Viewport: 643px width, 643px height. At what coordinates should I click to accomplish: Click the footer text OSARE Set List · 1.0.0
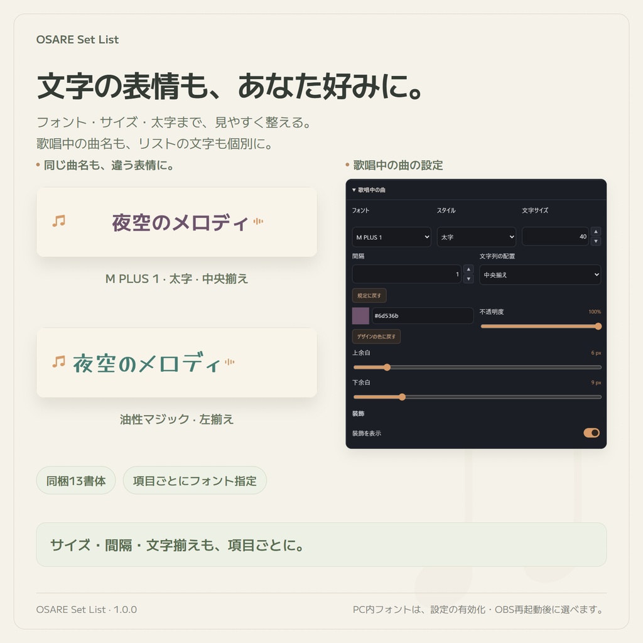[87, 609]
